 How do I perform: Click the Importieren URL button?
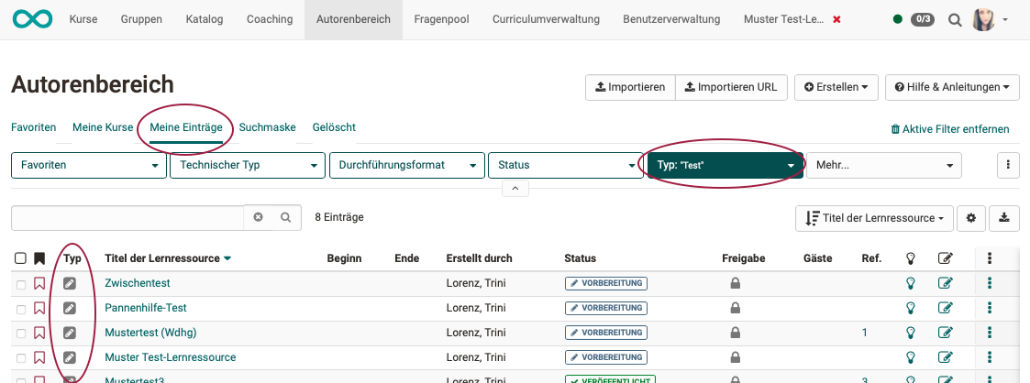(730, 87)
